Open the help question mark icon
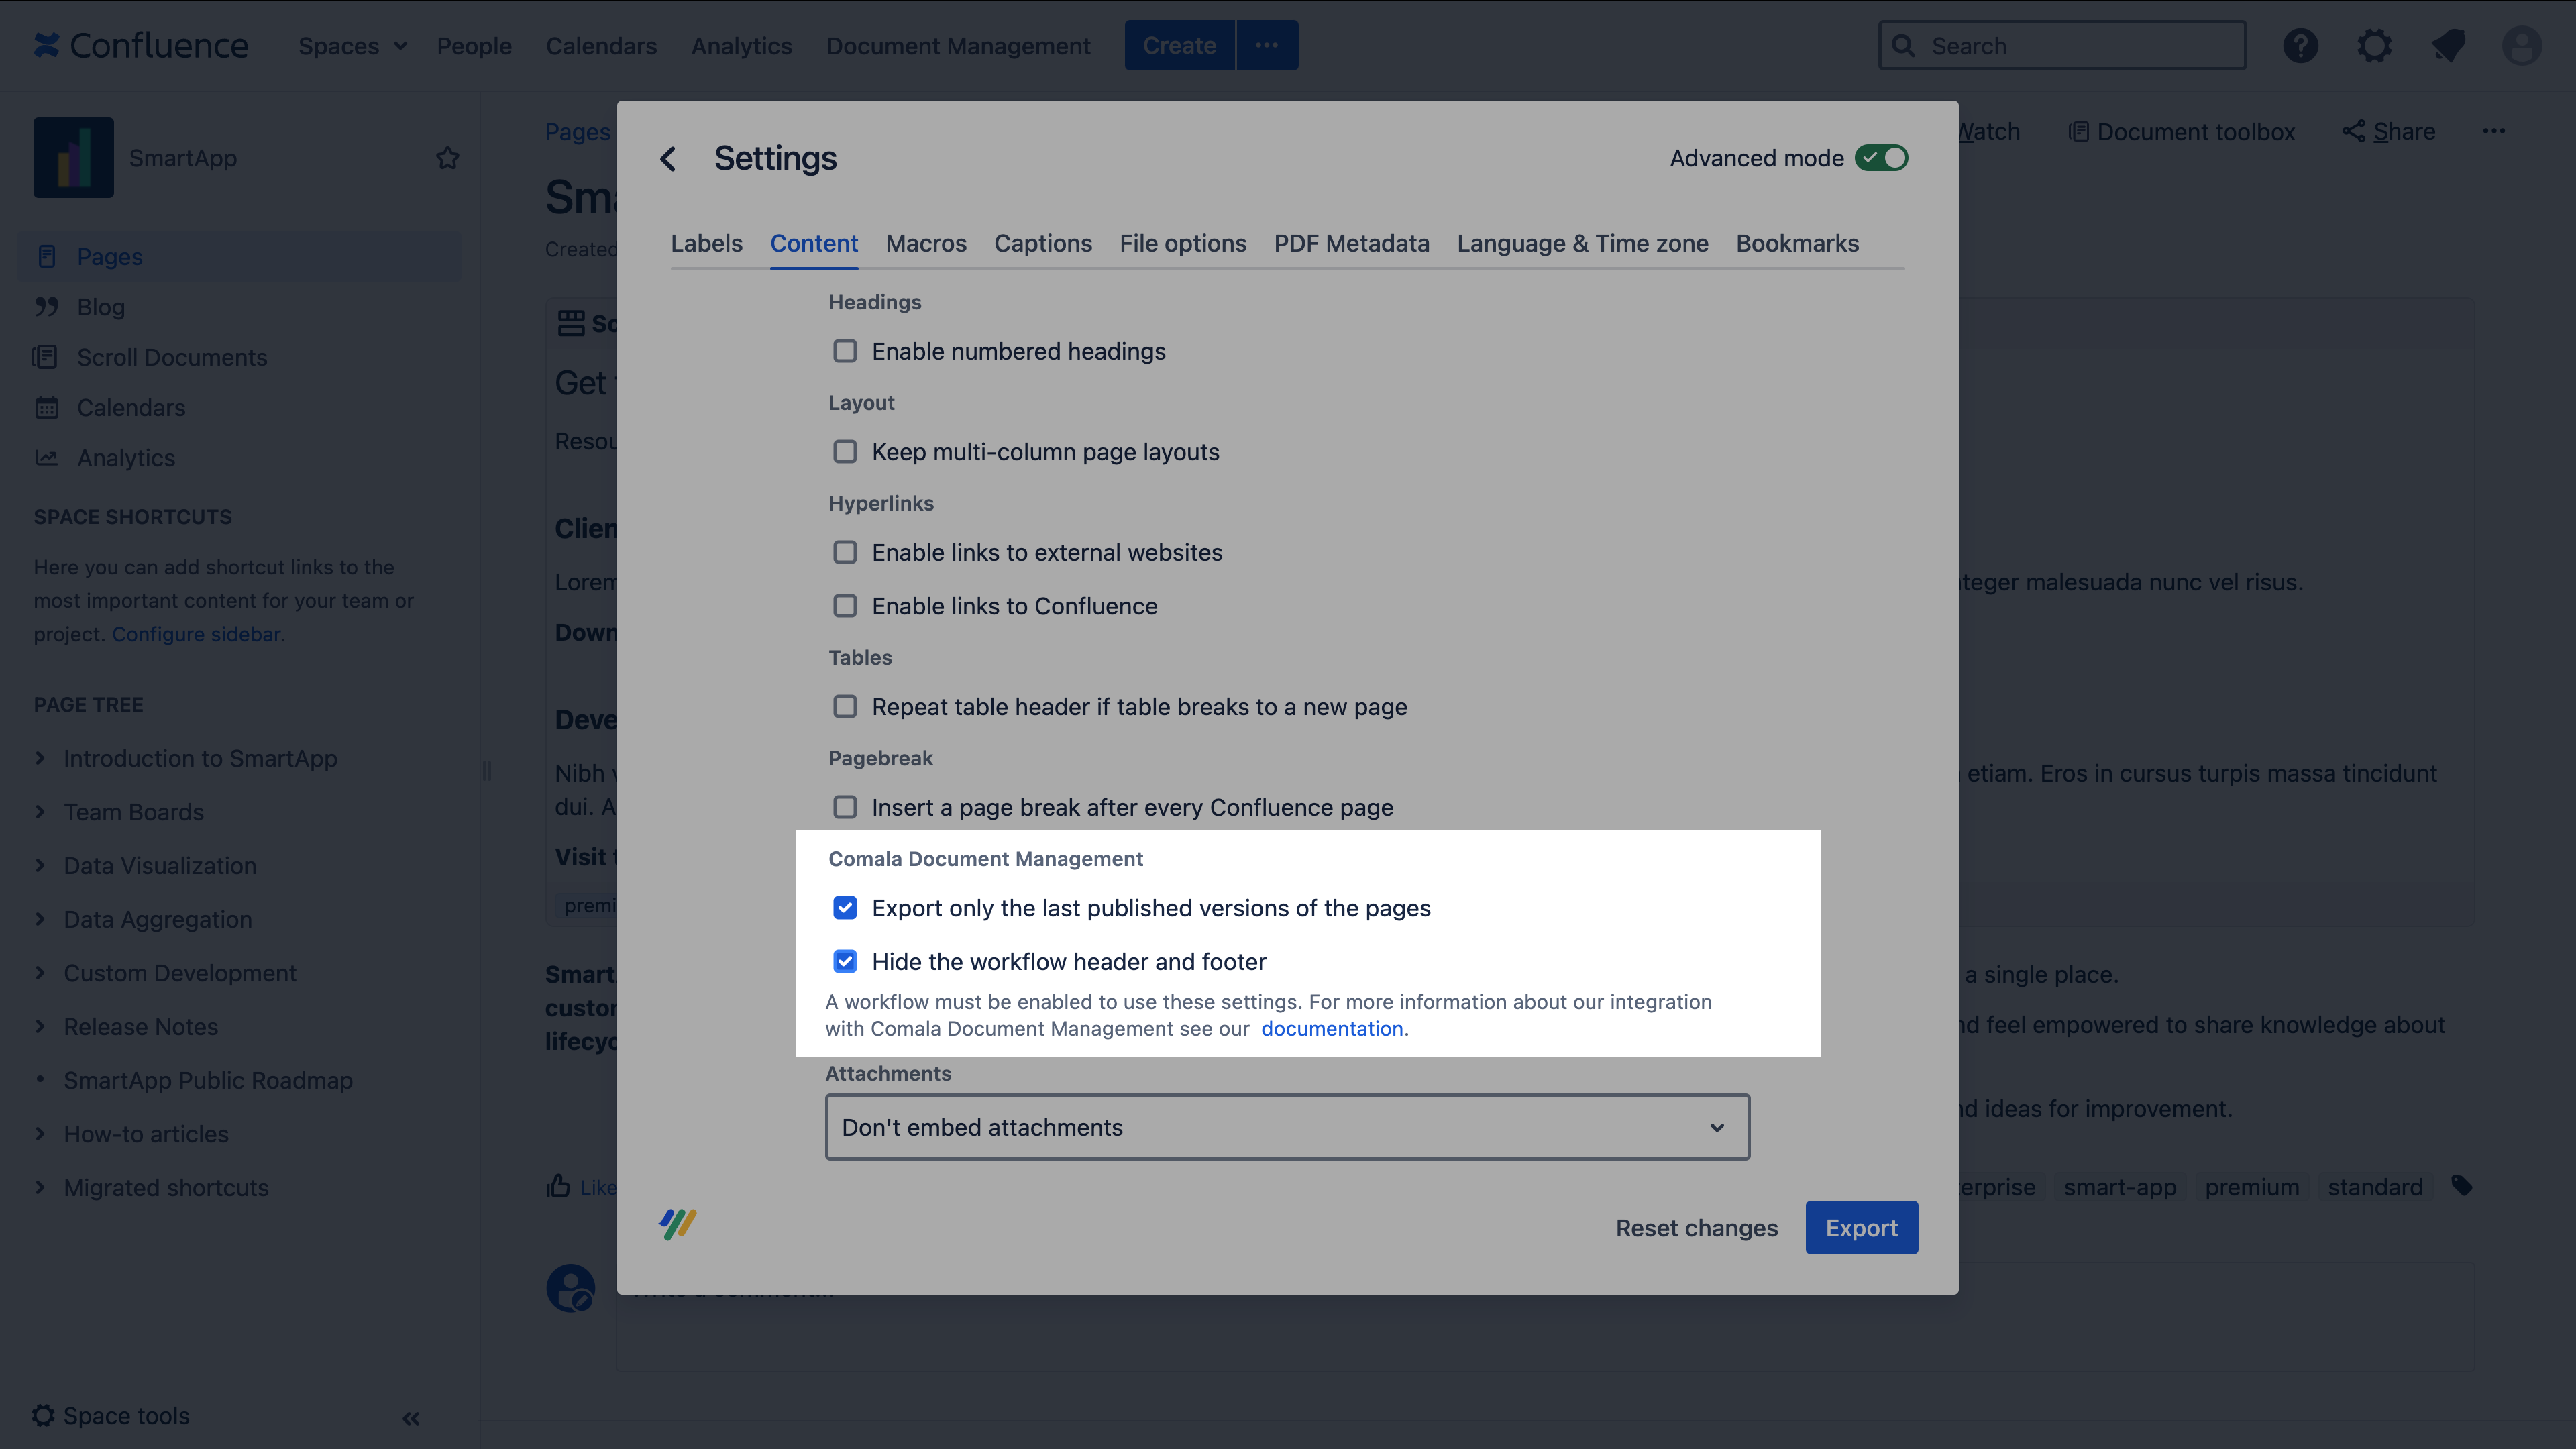 click(2300, 46)
